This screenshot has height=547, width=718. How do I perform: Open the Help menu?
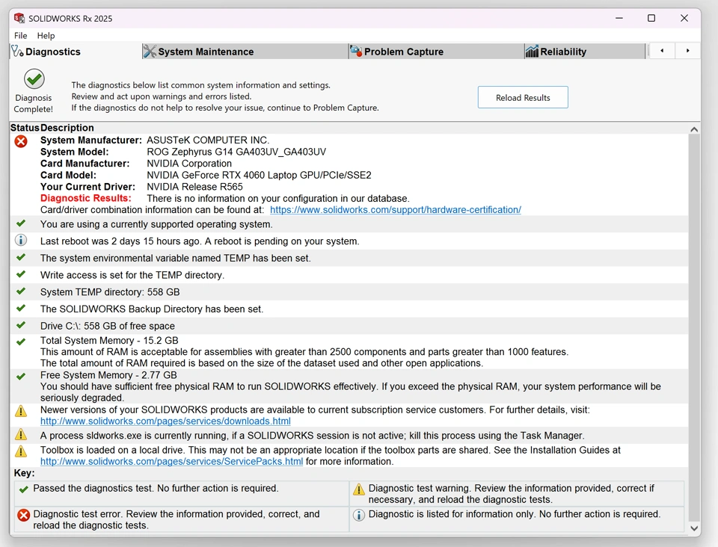[46, 35]
